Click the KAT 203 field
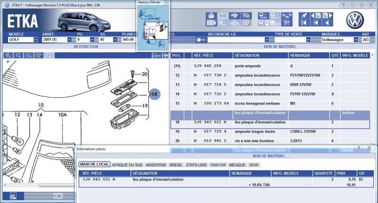Viewport: 378px width, 203px height. [366, 40]
